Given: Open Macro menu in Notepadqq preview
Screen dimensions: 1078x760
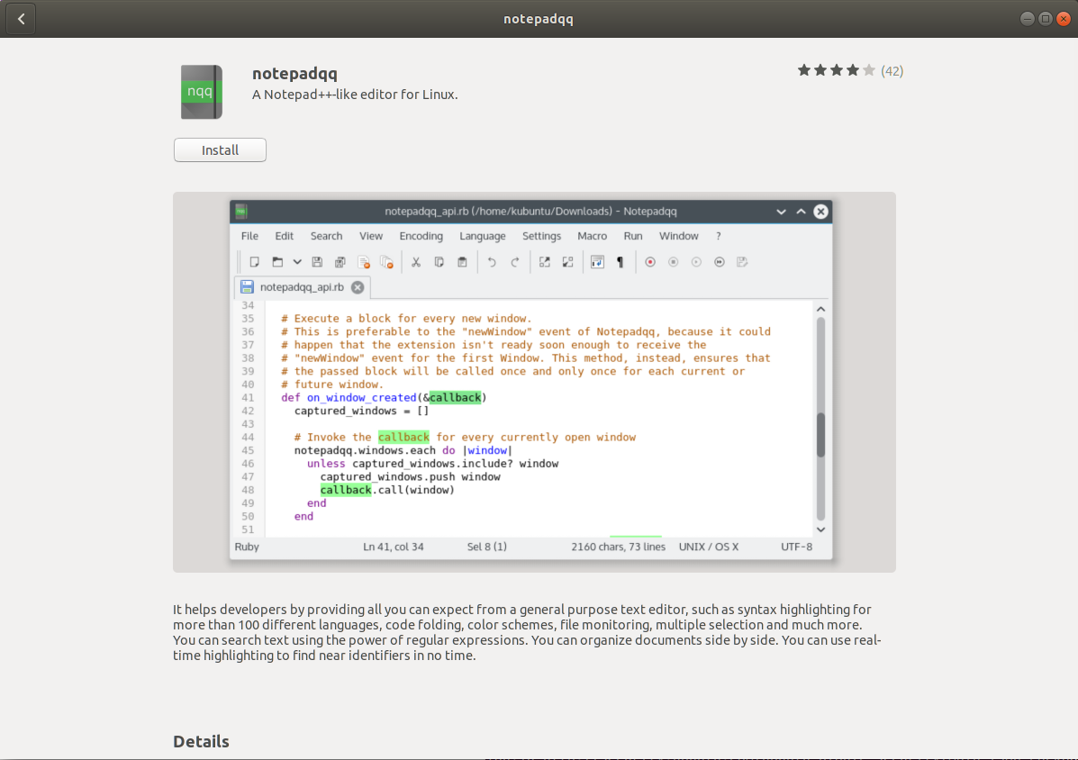Looking at the screenshot, I should click(x=592, y=236).
